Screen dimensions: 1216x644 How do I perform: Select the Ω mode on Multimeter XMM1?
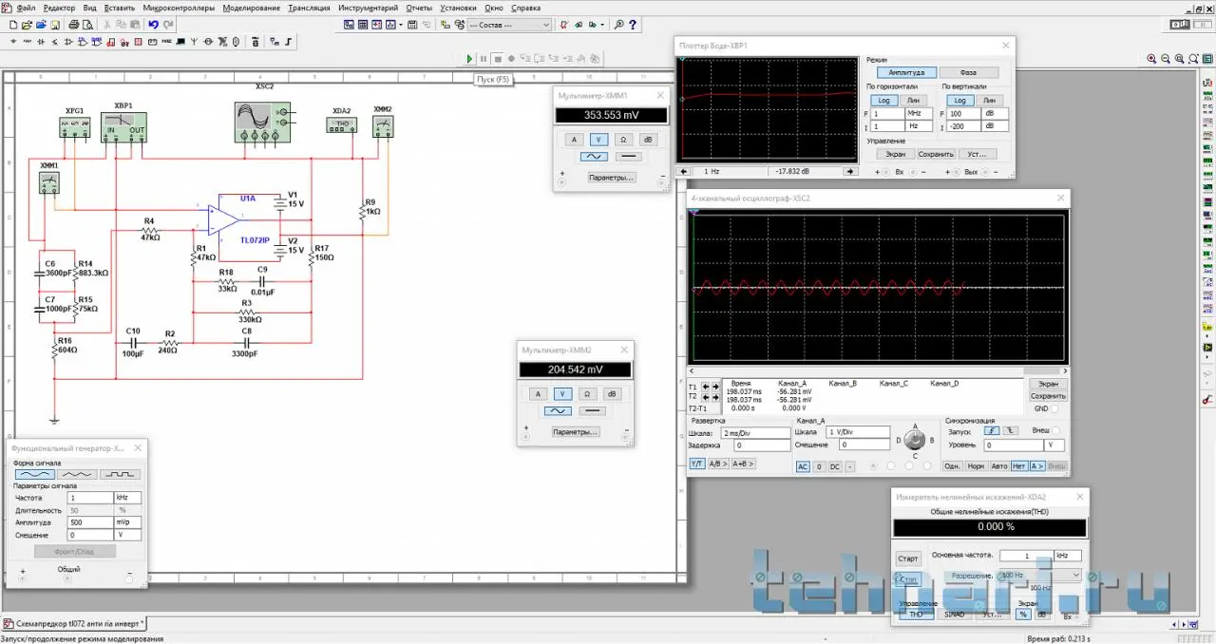pos(623,139)
